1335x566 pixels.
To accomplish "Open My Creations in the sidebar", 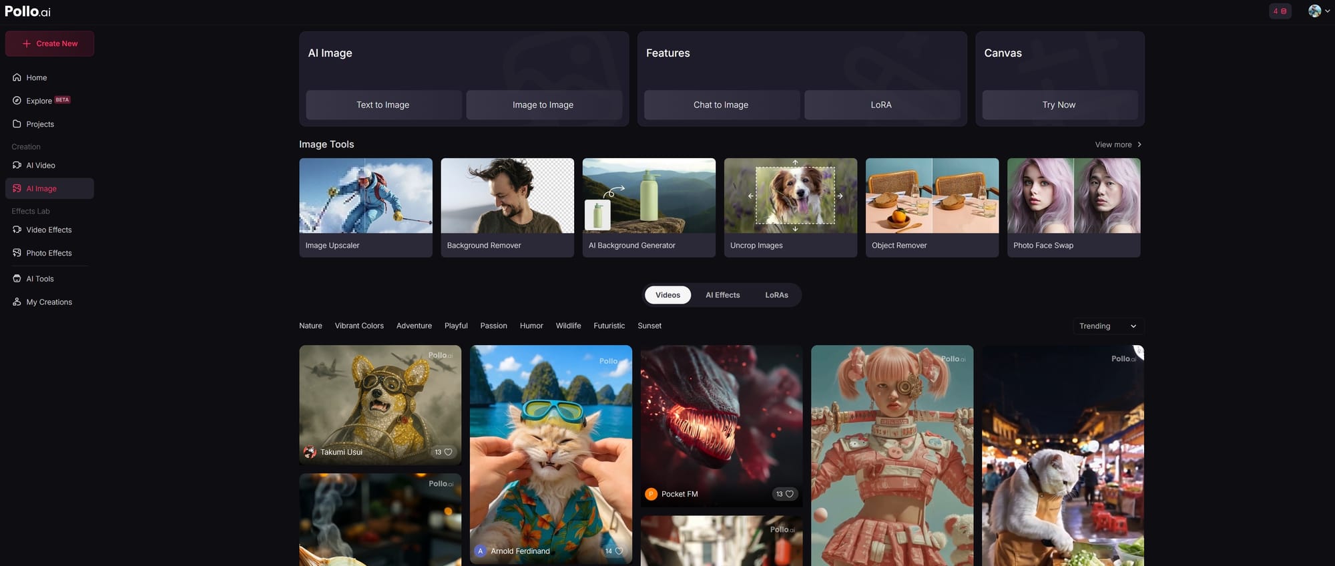I will (x=49, y=302).
